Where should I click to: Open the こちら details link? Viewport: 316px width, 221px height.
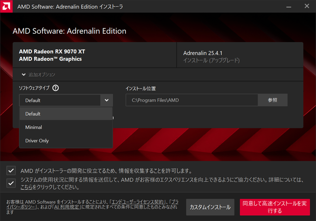pos(26,187)
